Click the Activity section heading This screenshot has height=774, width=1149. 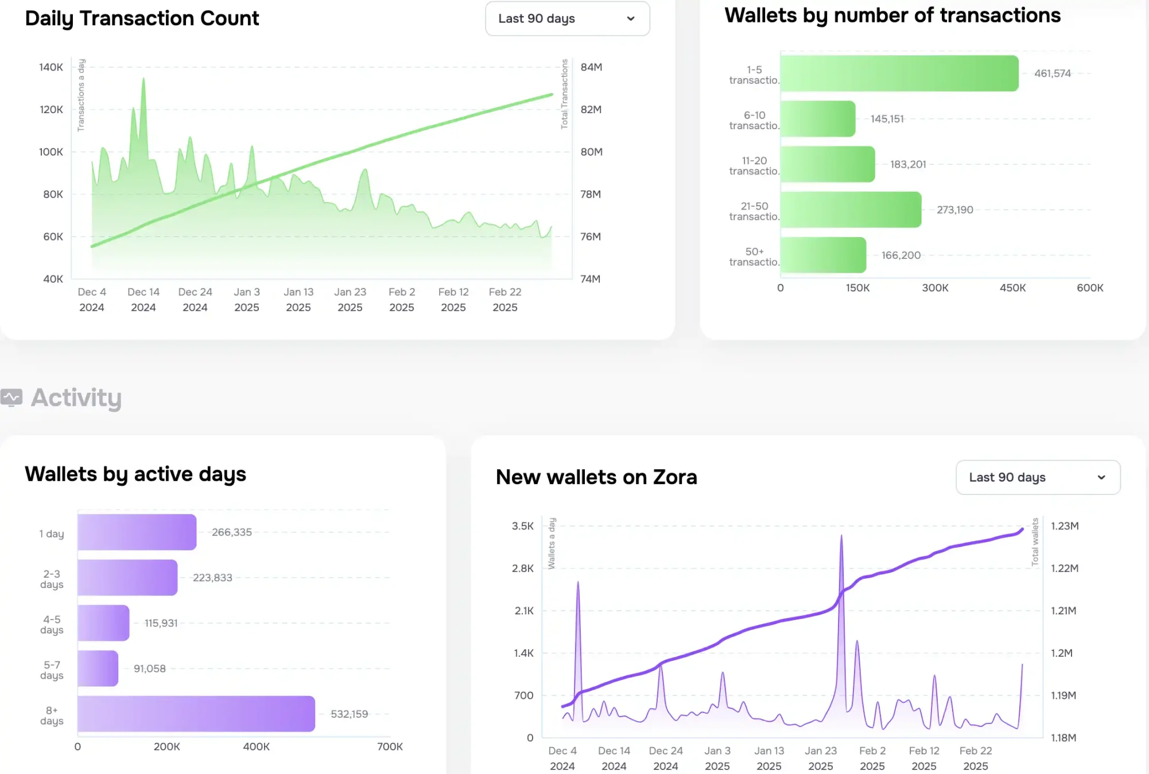(76, 397)
